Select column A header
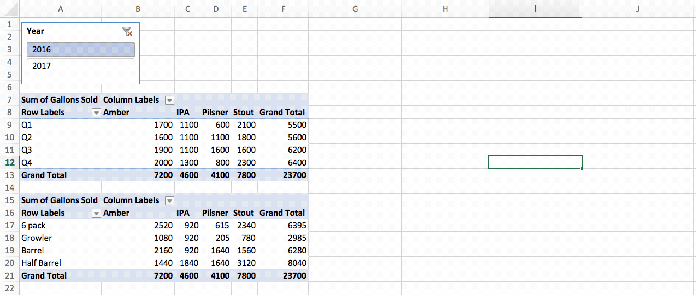 click(60, 9)
